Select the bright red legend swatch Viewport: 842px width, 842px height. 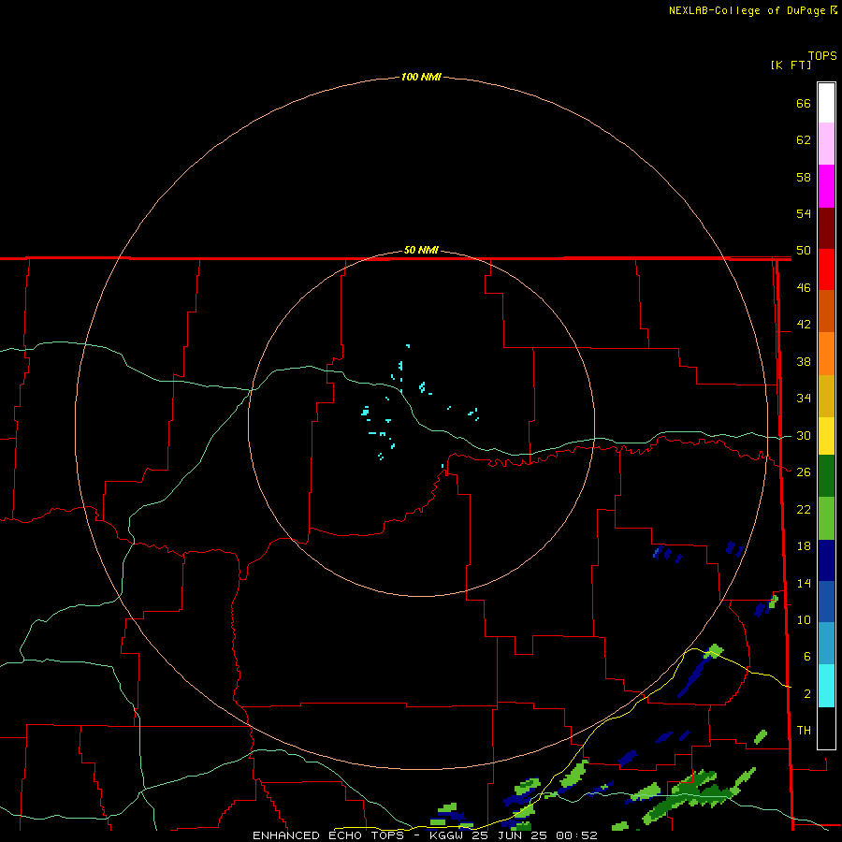[826, 269]
